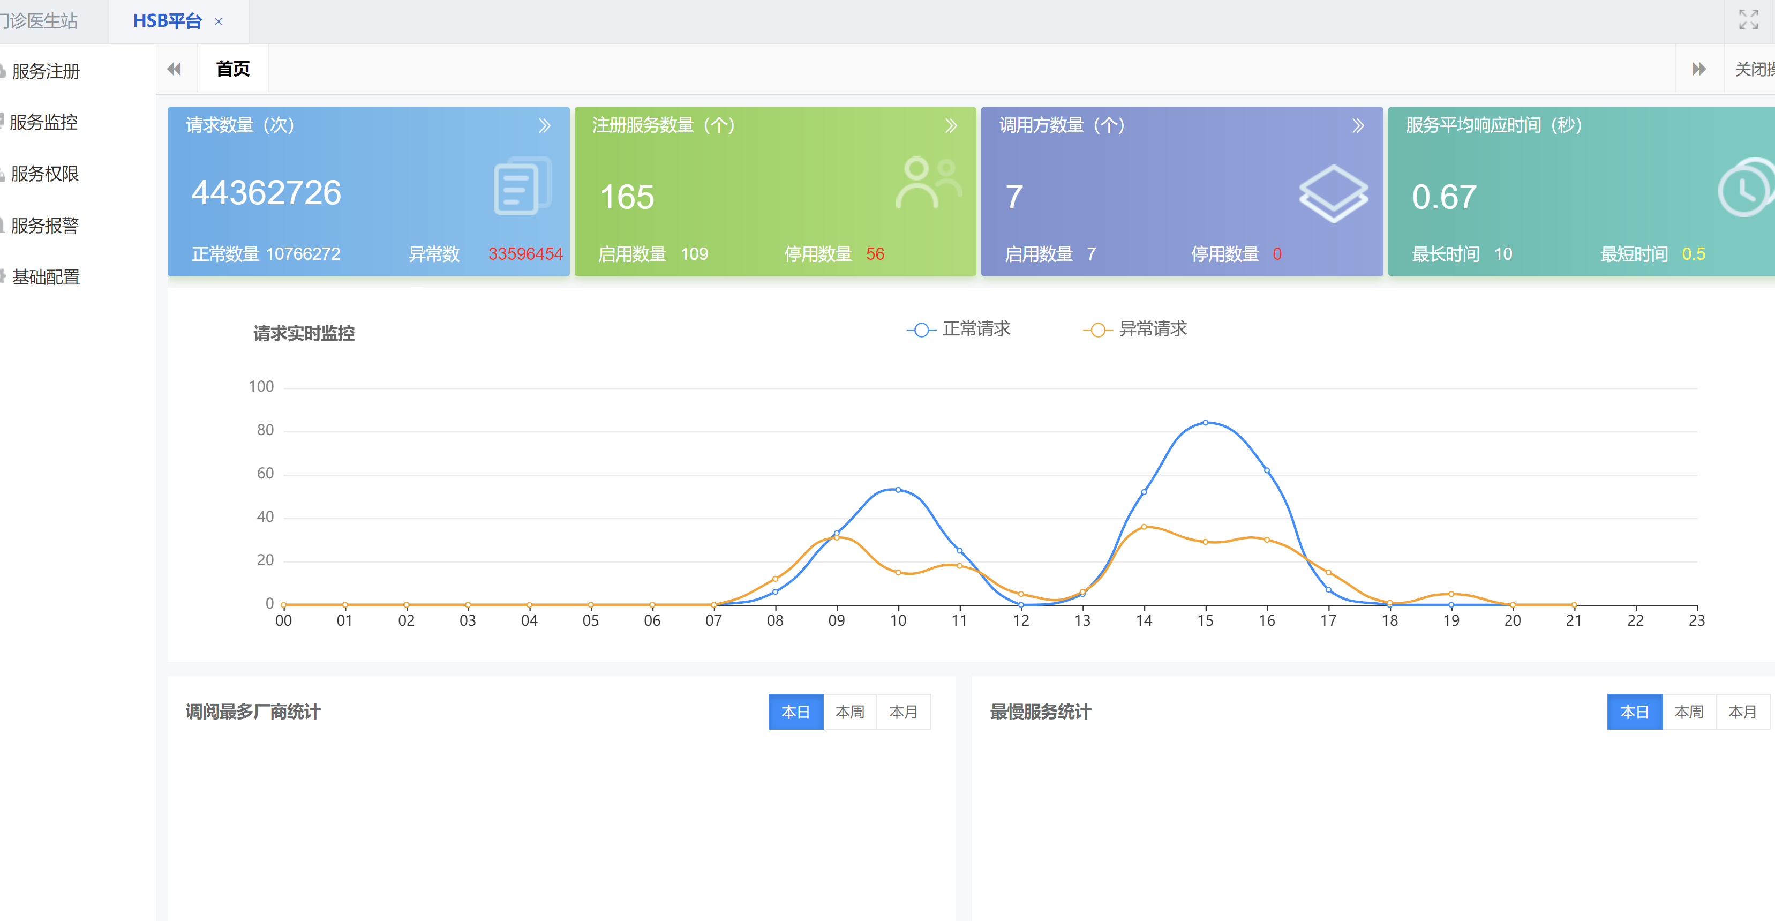Open 基础配置 in sidebar
1775x921 pixels.
[46, 277]
